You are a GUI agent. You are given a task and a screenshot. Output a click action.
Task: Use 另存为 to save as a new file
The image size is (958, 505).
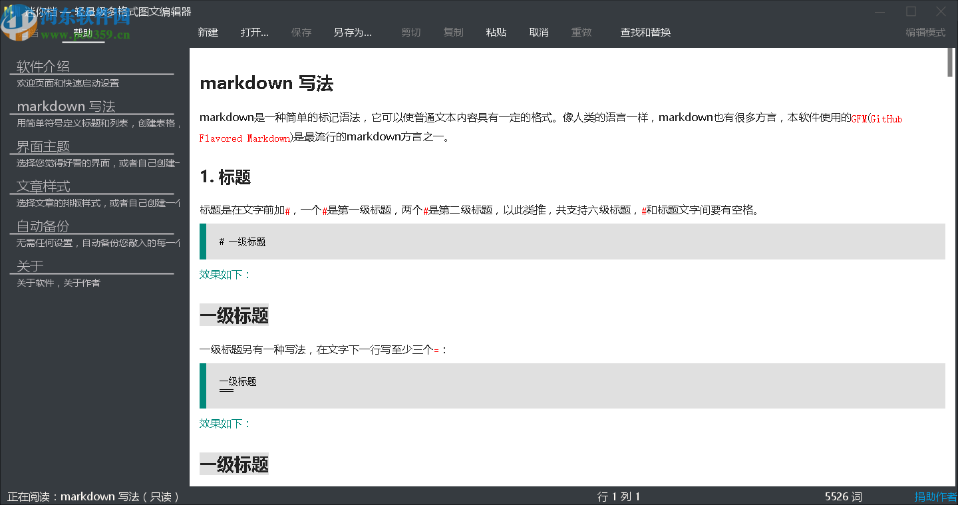tap(352, 32)
